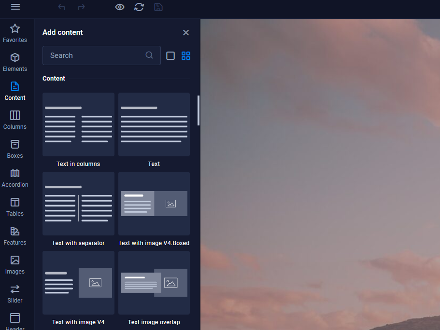This screenshot has width=440, height=330.
Task: Click the undo arrow icon
Action: coord(62,7)
